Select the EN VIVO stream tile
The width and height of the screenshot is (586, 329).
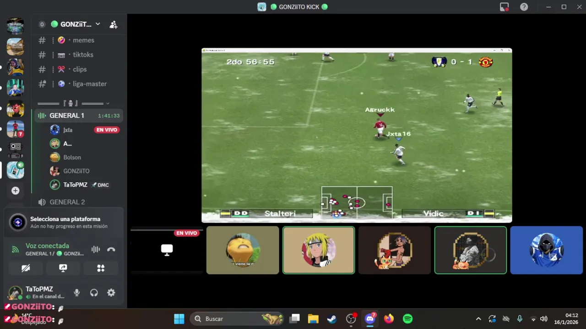point(167,250)
